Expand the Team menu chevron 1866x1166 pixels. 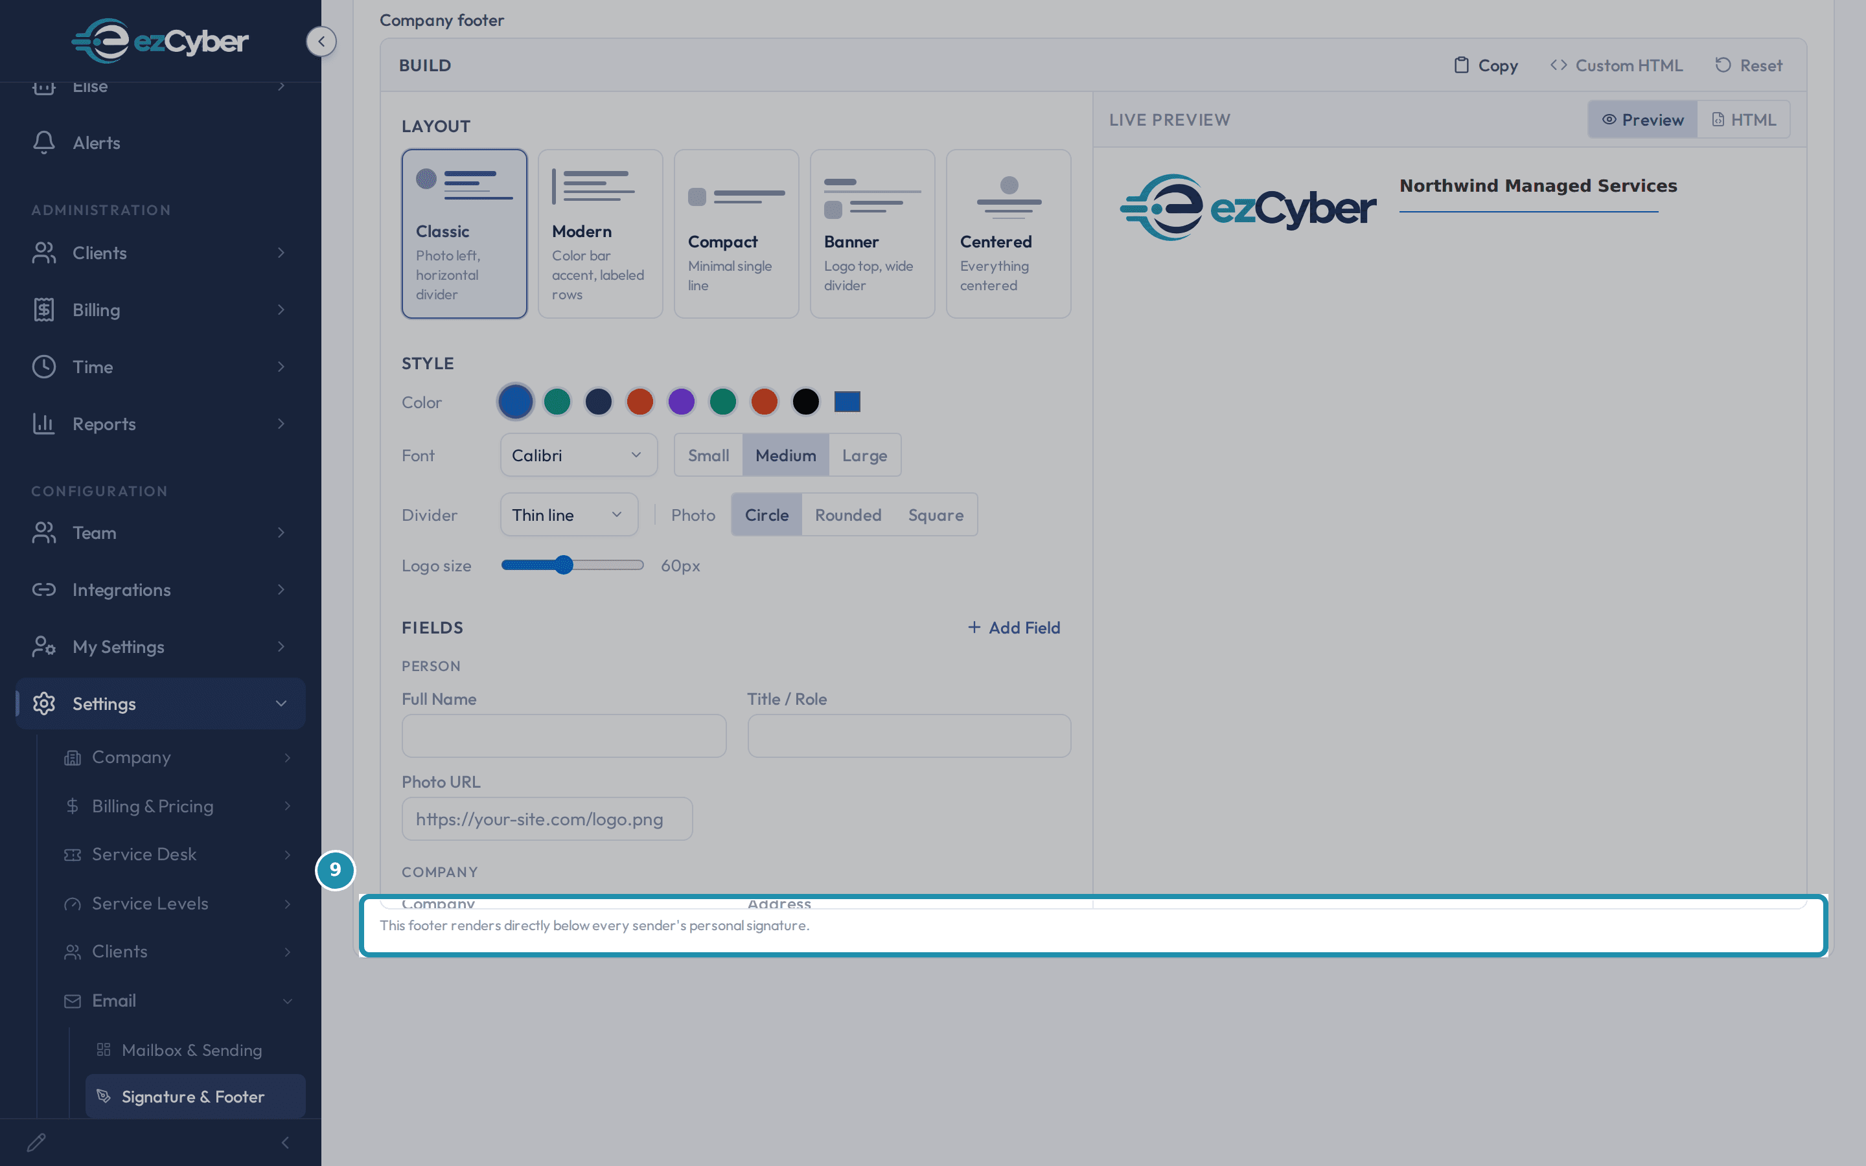click(281, 533)
